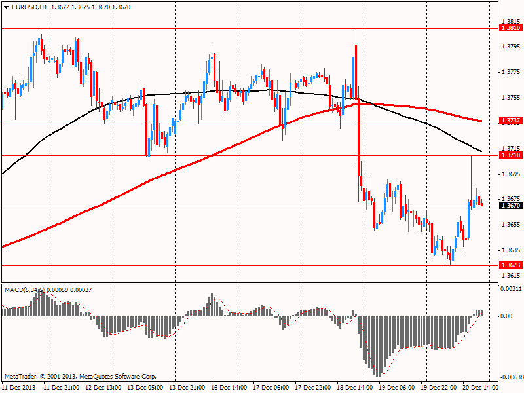The image size is (524, 393).
Task: Select the 1.3623 red price level tag
Action: click(x=510, y=265)
